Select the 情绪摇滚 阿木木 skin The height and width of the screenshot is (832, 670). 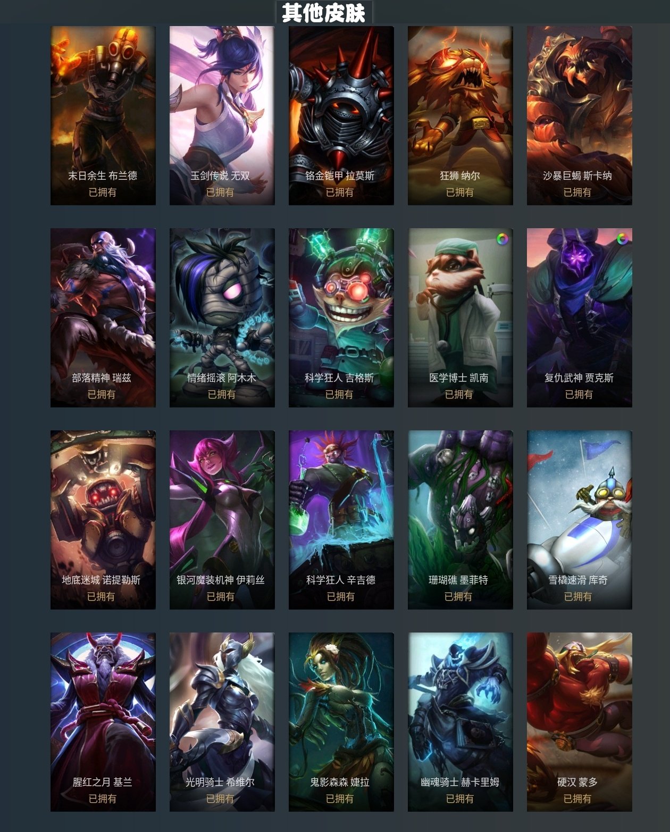222,318
